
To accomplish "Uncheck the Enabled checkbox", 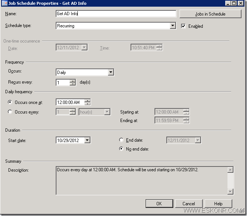I will (183, 26).
